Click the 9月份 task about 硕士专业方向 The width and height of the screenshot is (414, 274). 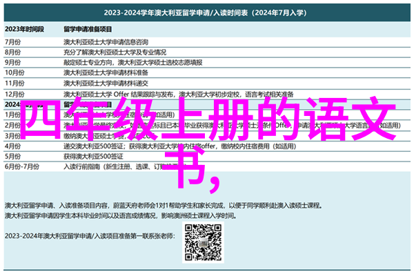[x=132, y=63]
